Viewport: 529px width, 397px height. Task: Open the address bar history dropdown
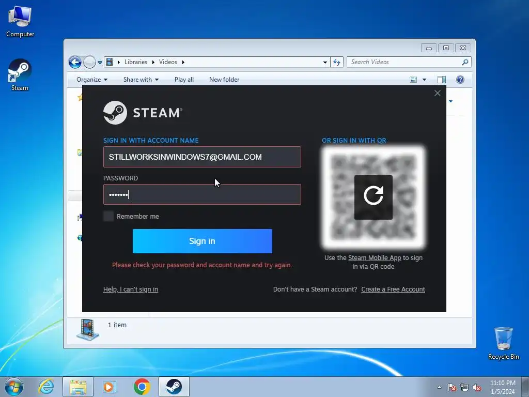[325, 62]
